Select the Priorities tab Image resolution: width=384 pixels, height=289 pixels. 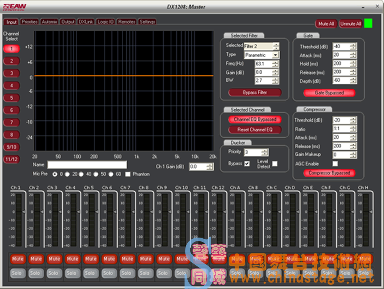(30, 22)
